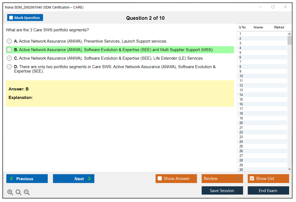Click the zoom out magnifier icon
This screenshot has width=296, height=202.
27,192
